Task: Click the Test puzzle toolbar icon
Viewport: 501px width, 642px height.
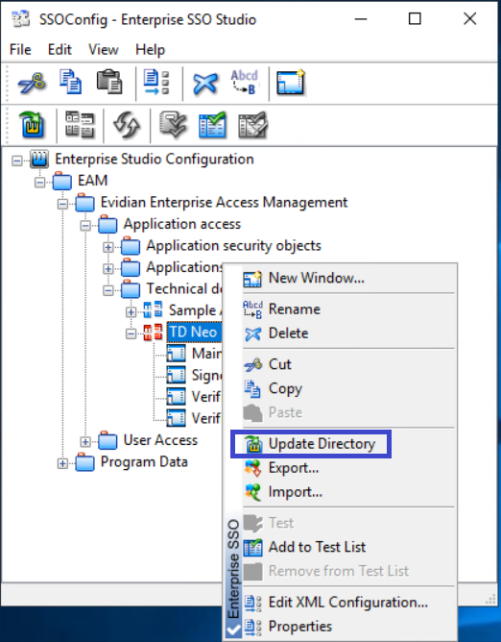Action: pos(173,125)
